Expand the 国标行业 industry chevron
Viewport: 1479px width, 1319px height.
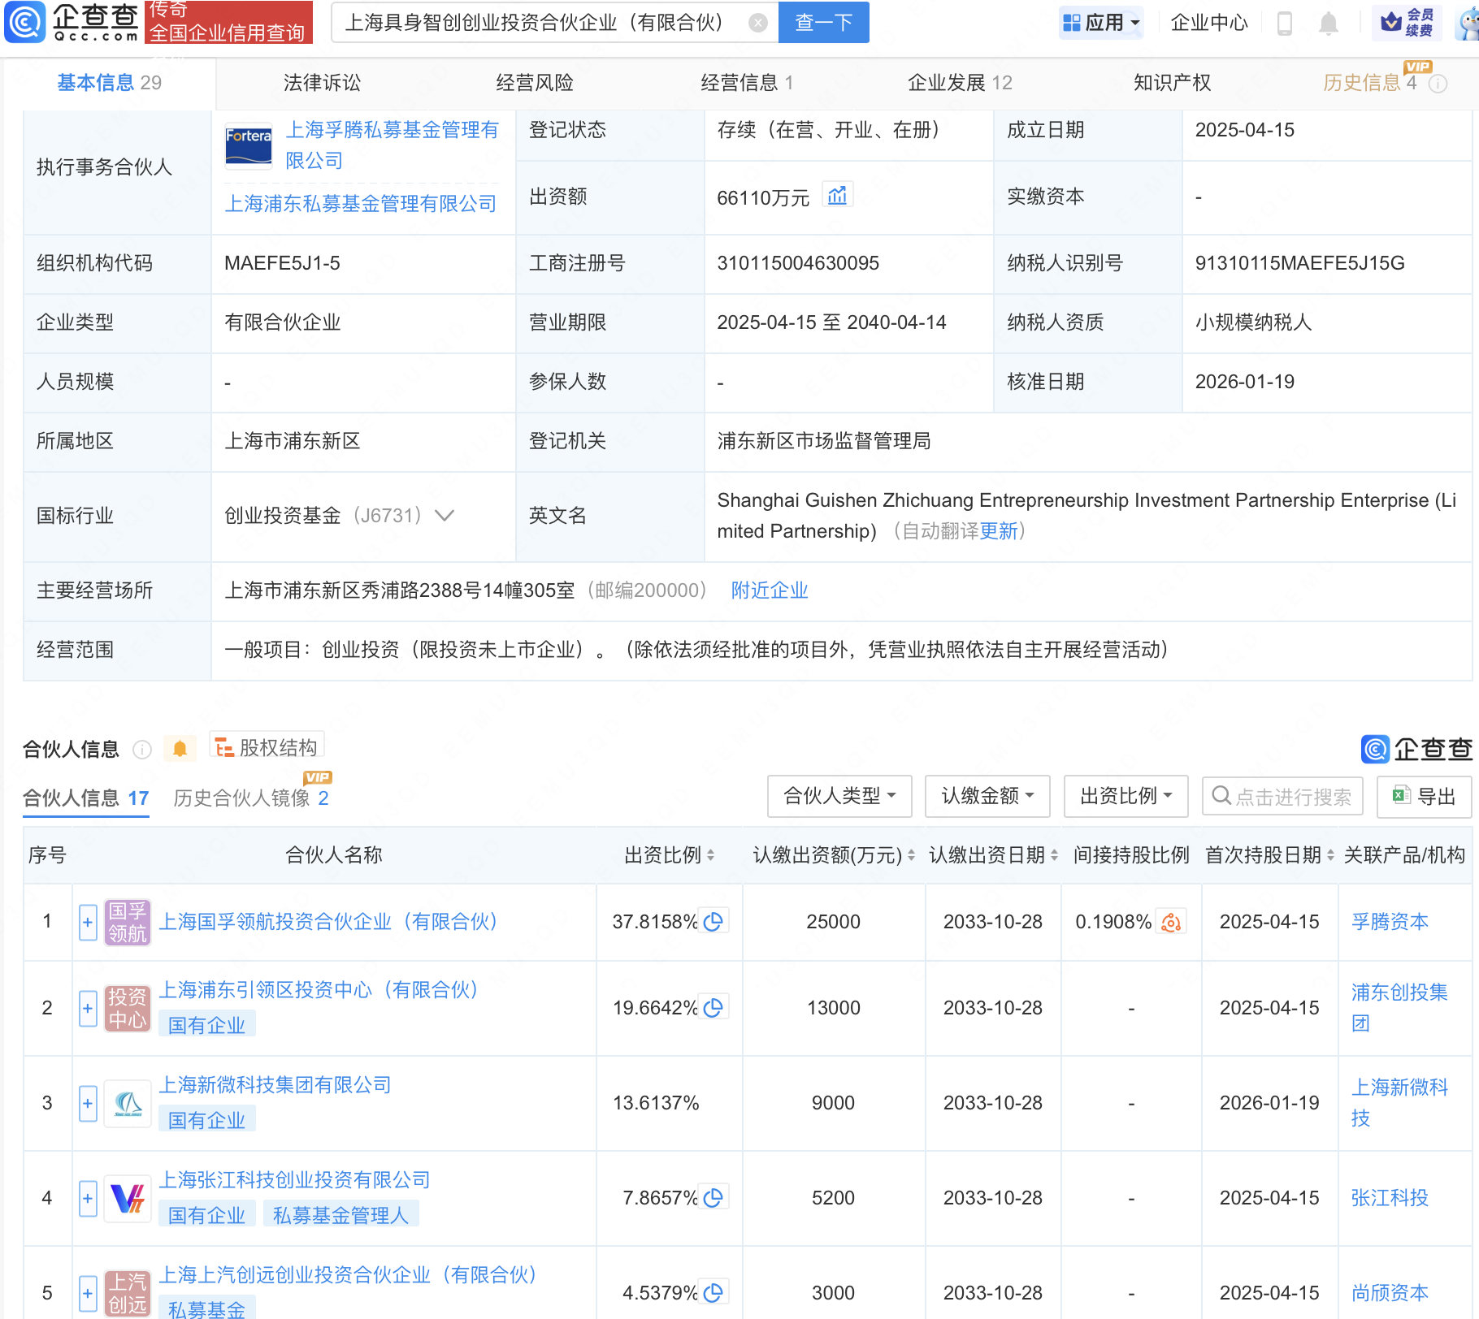tap(445, 516)
